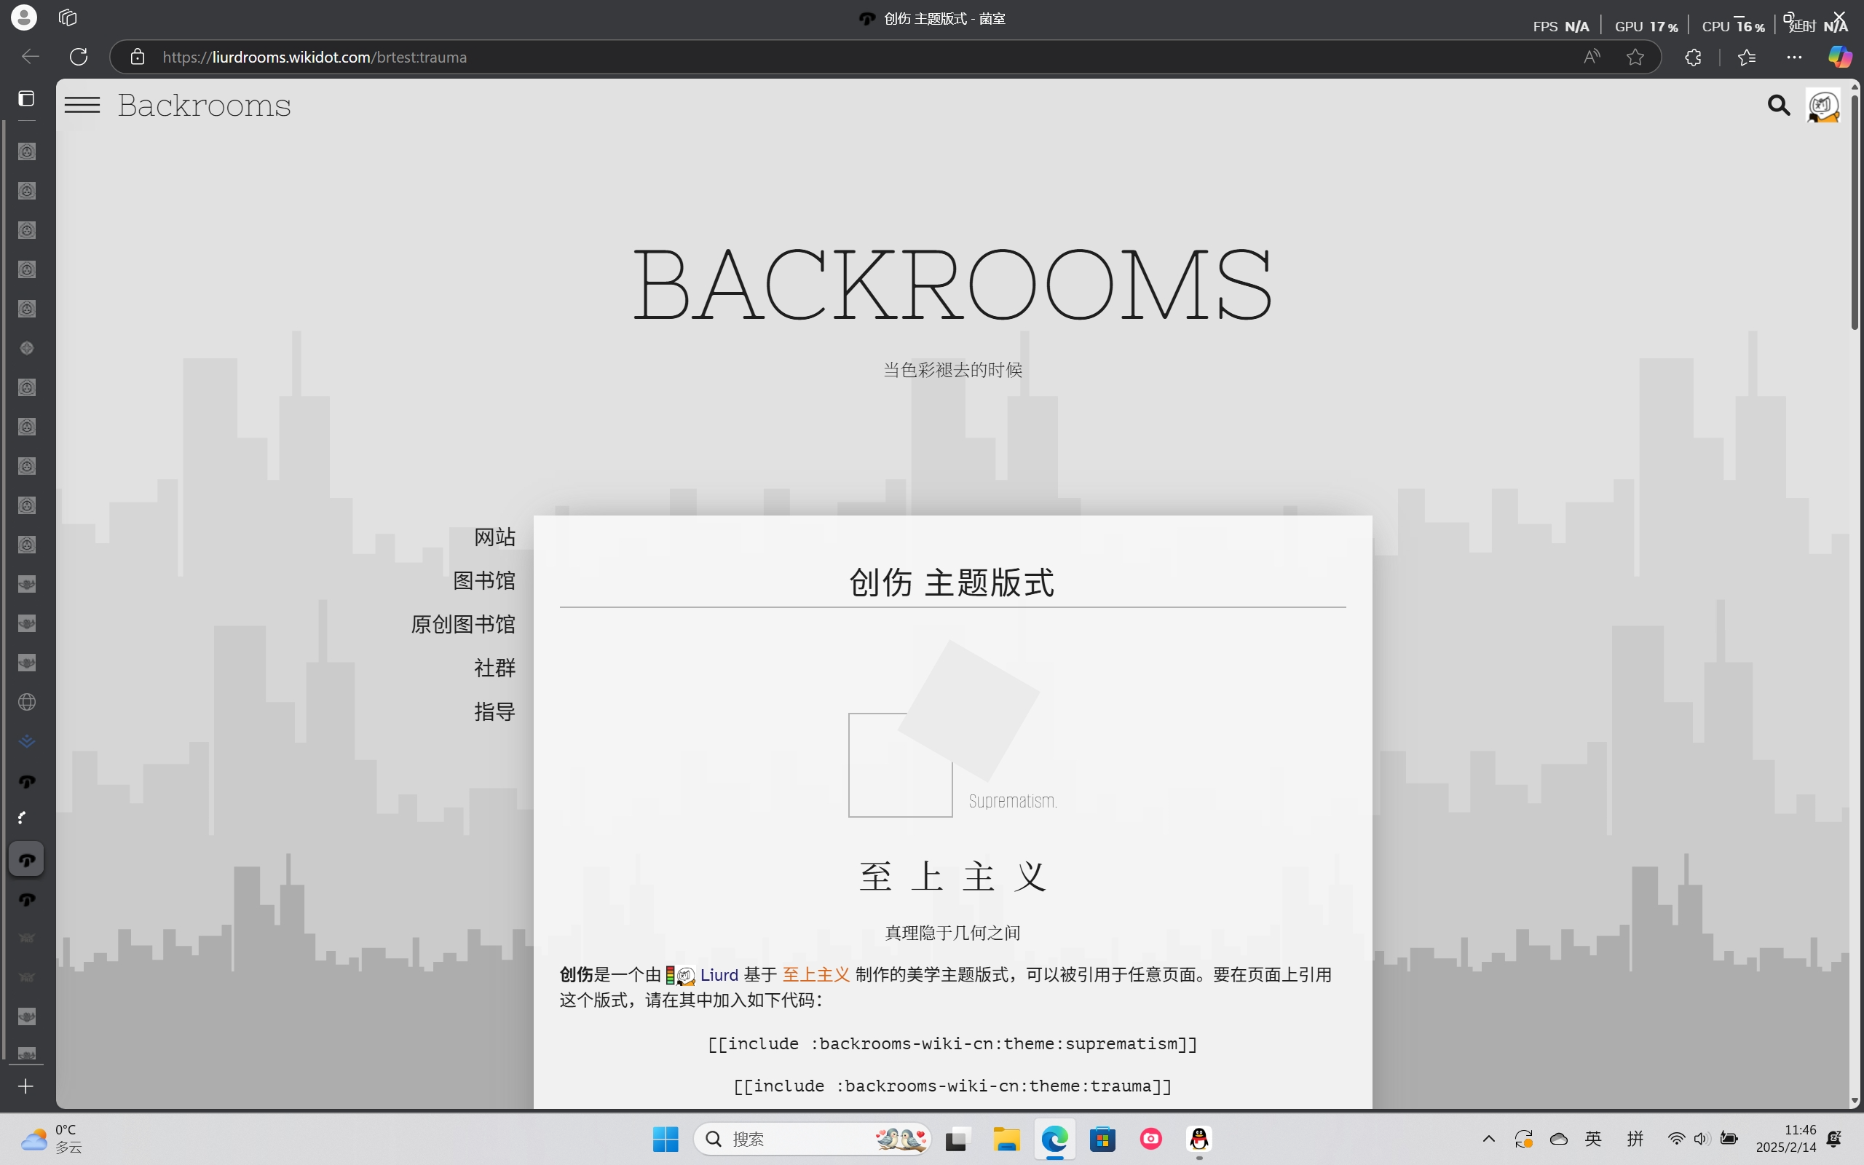Viewport: 1864px width, 1165px height.
Task: Toggle the 英 input language indicator
Action: pyautogui.click(x=1594, y=1139)
